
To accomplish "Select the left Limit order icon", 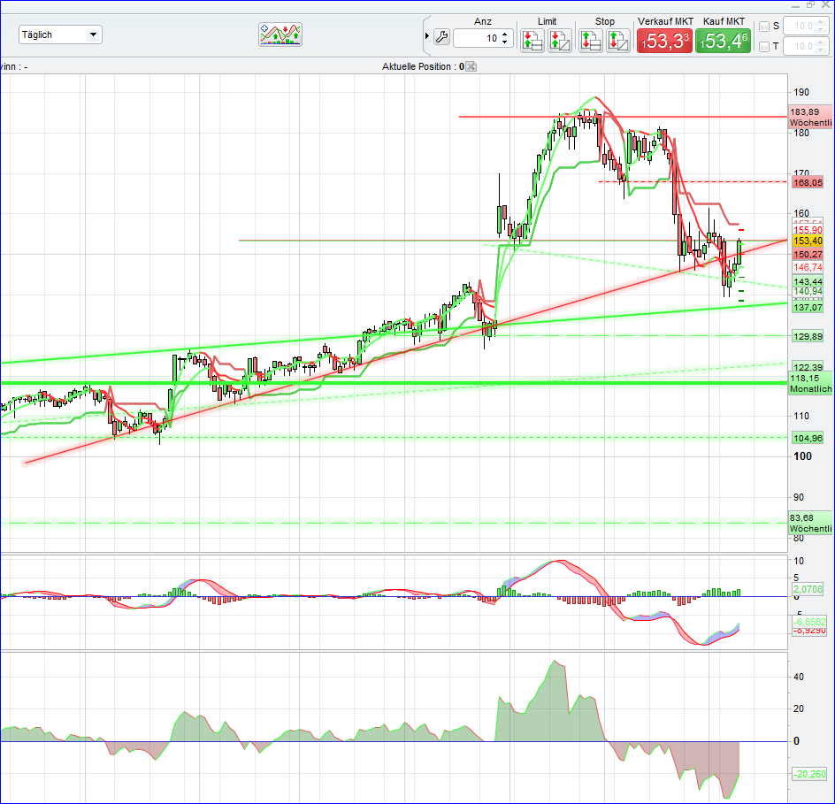I will coord(531,39).
